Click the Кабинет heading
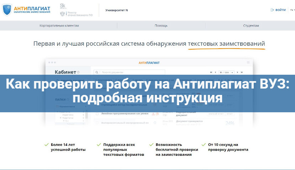295x170 pixels. click(65, 72)
